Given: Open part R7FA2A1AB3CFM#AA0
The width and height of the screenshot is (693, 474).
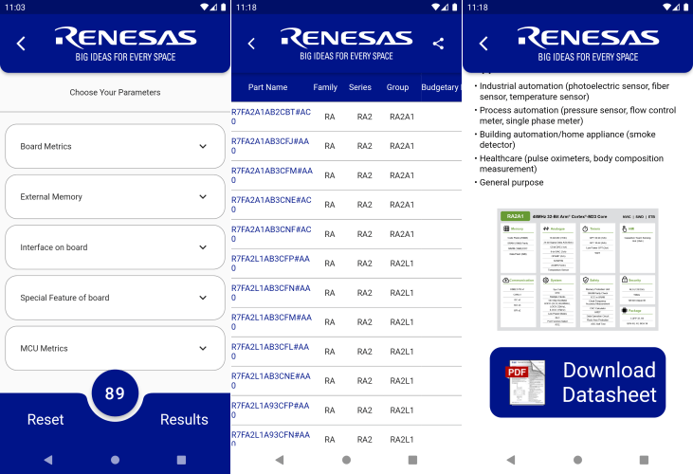Looking at the screenshot, I should point(272,175).
